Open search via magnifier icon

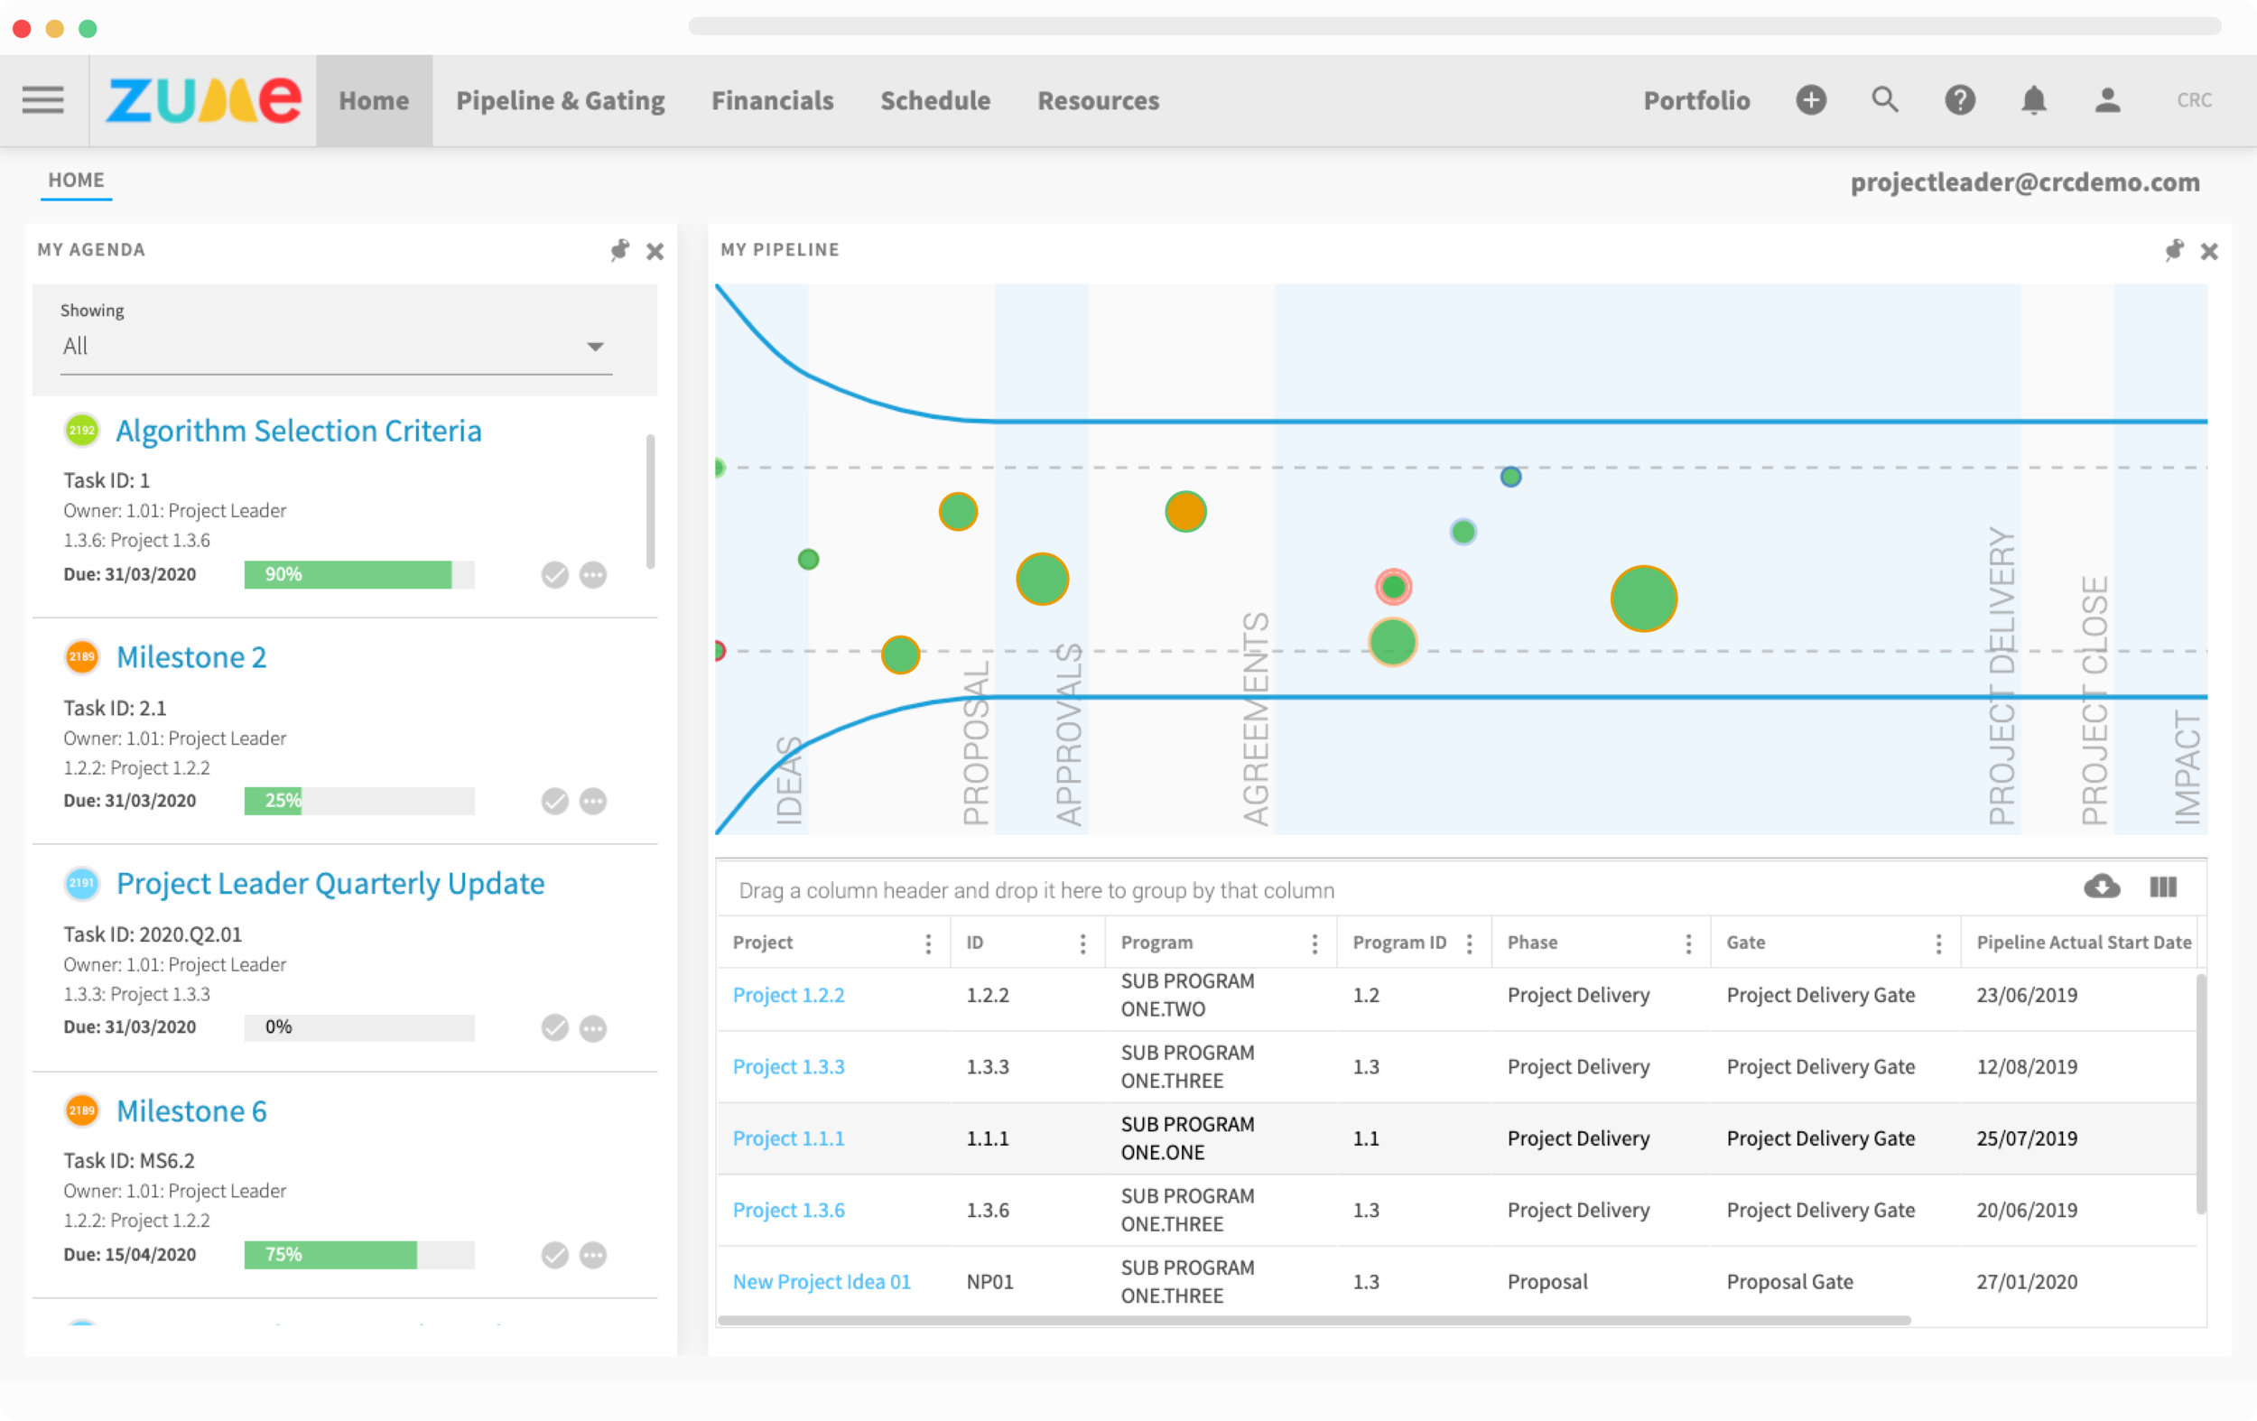click(1885, 100)
